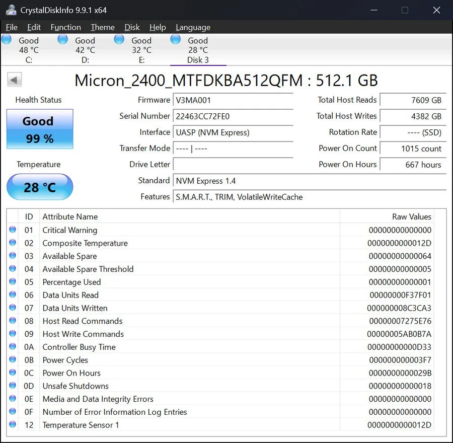The height and width of the screenshot is (443, 453).
Task: Click the Firmware field V3MA001
Action: pos(233,100)
